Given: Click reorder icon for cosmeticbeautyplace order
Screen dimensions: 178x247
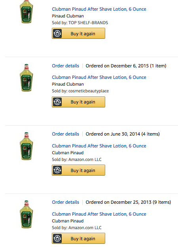Looking at the screenshot, I should [57, 102].
